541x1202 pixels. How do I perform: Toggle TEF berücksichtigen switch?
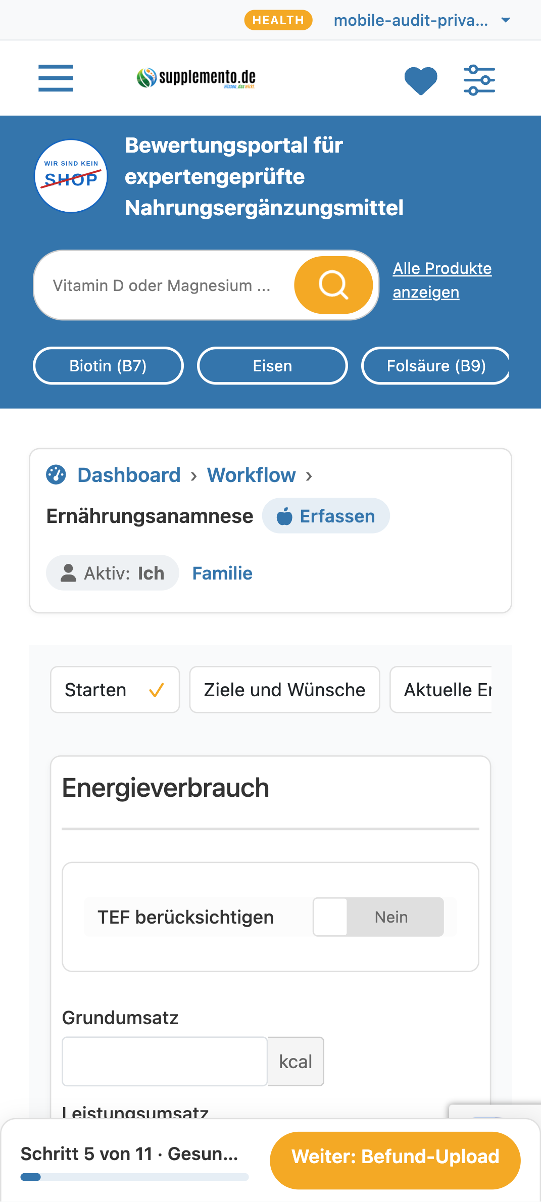[x=378, y=917]
